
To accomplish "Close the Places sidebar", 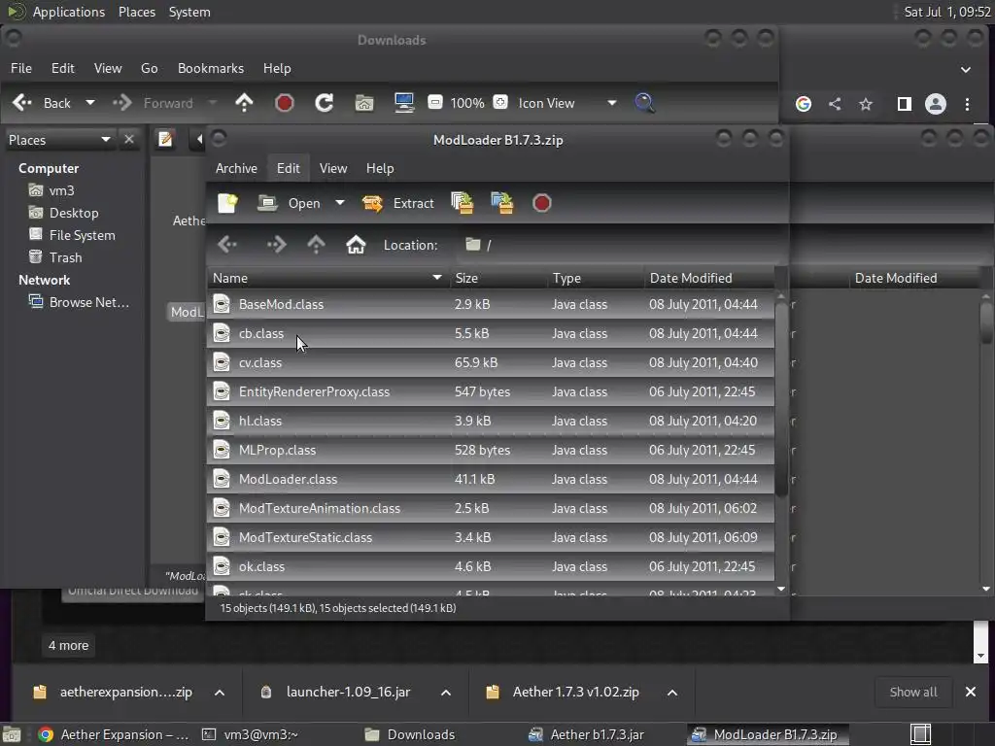I will point(129,140).
